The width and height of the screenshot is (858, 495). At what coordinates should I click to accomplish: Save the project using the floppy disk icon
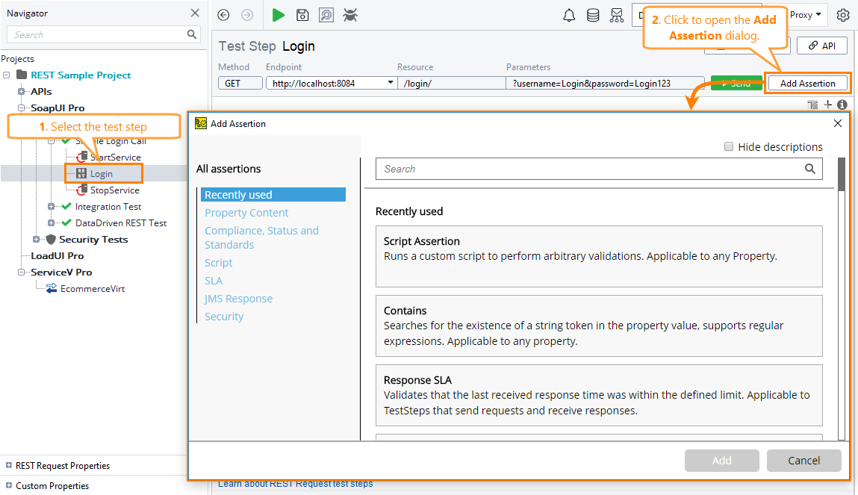pyautogui.click(x=302, y=16)
